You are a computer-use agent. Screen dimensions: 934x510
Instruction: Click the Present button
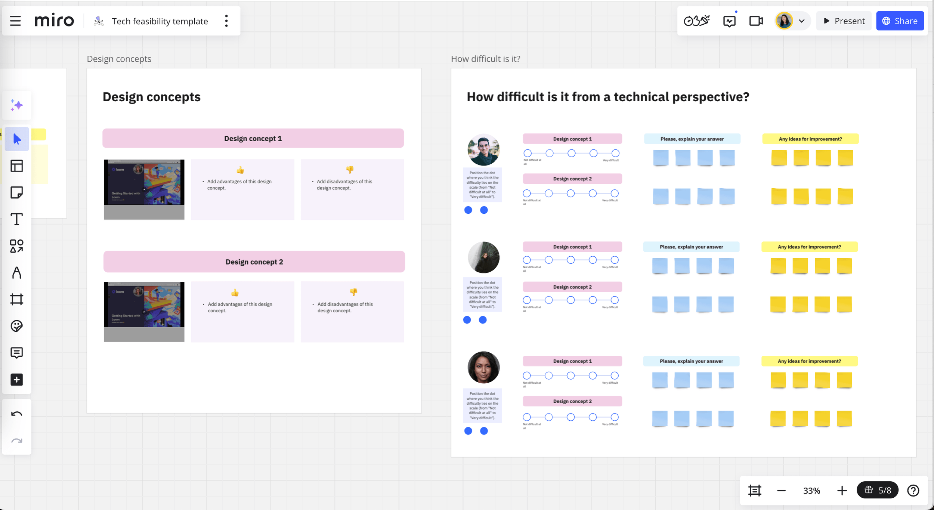[x=844, y=21]
